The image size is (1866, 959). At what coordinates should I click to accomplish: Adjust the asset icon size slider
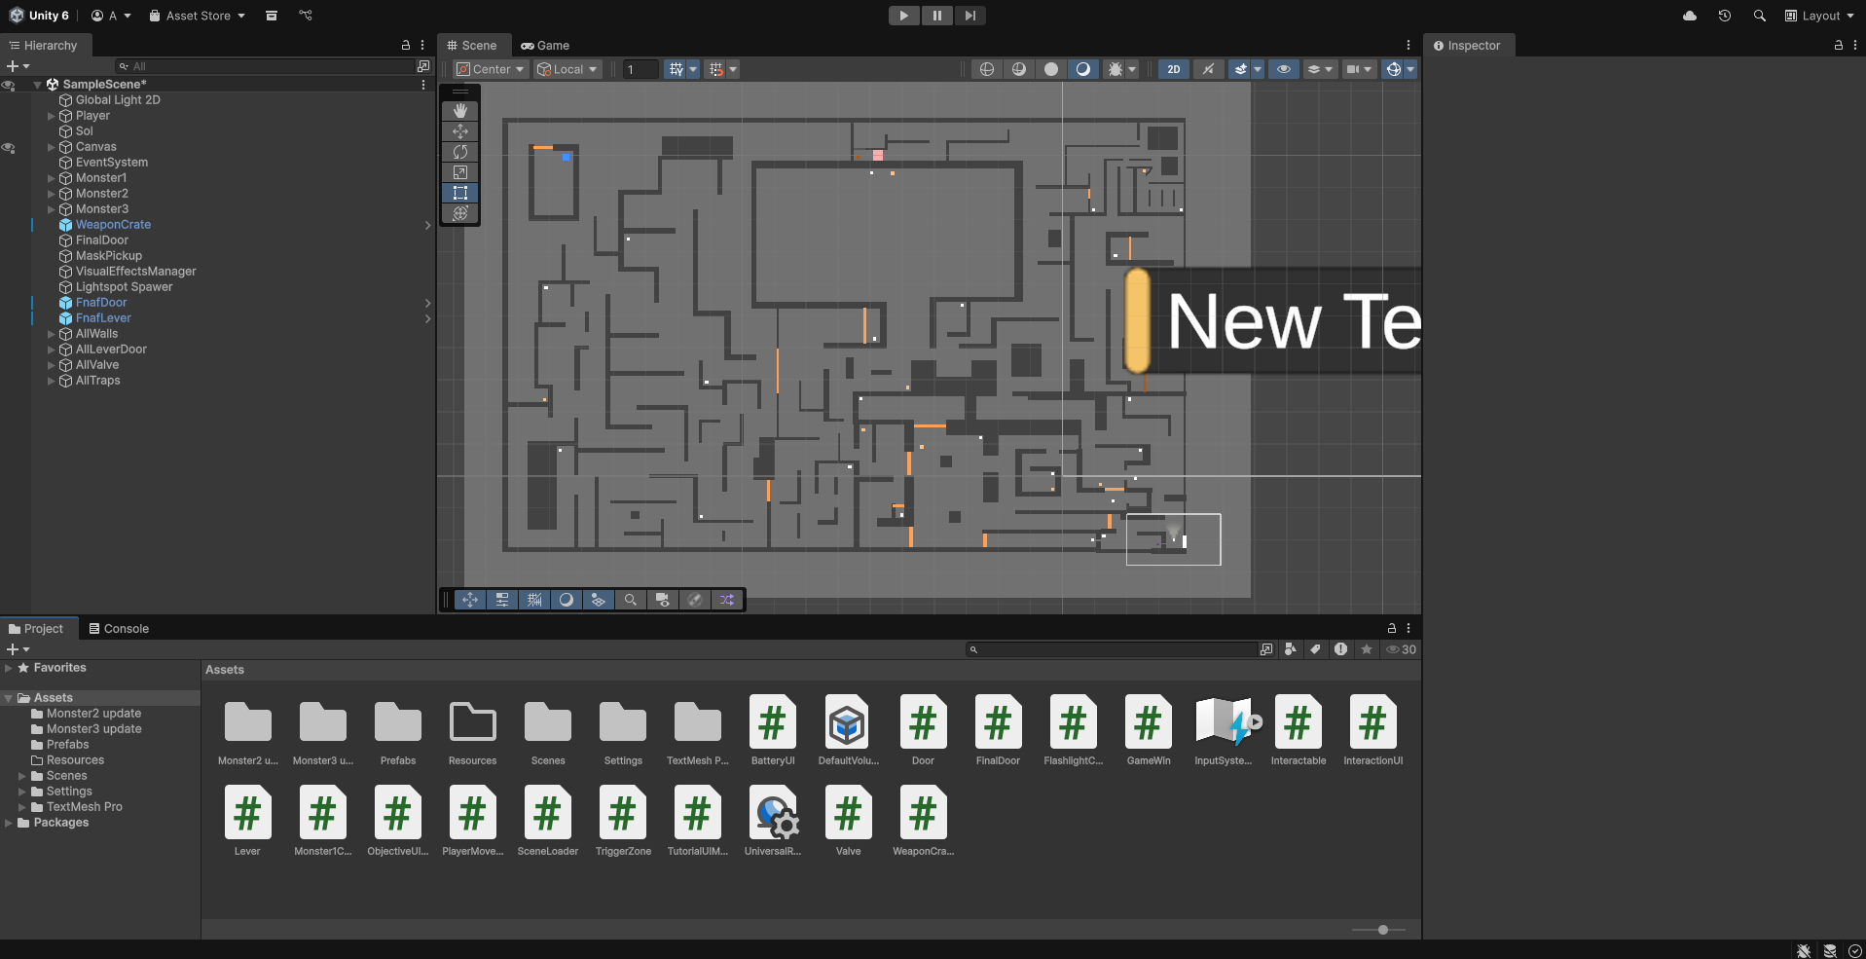coord(1382,930)
